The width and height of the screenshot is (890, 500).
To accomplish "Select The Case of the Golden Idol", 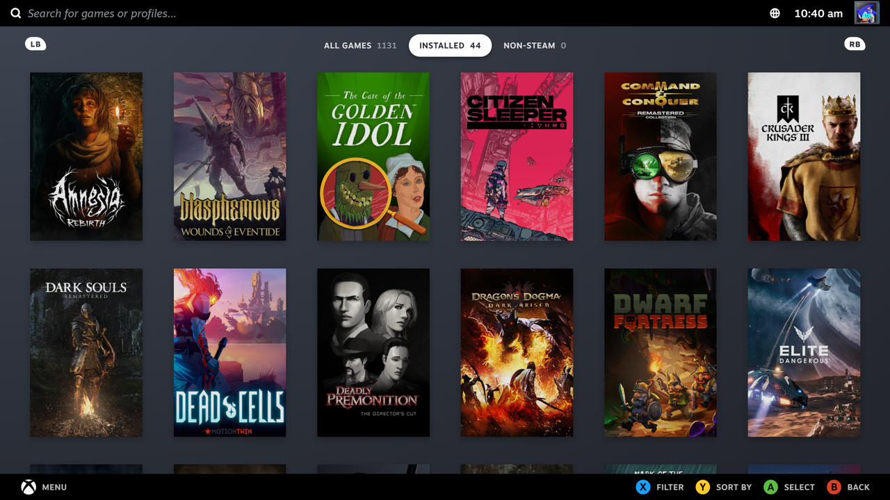I will [373, 156].
